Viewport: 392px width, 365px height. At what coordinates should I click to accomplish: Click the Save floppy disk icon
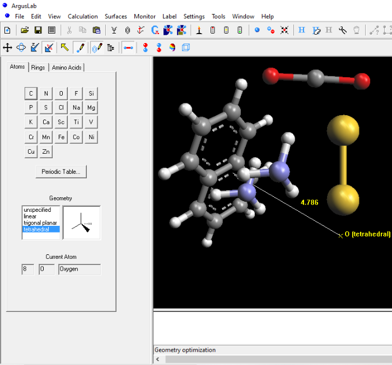38,30
